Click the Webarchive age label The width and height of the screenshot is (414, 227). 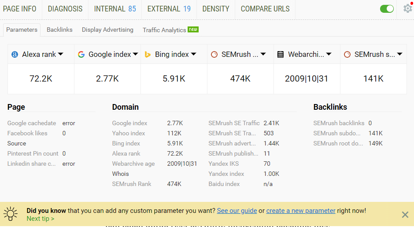[x=133, y=164]
